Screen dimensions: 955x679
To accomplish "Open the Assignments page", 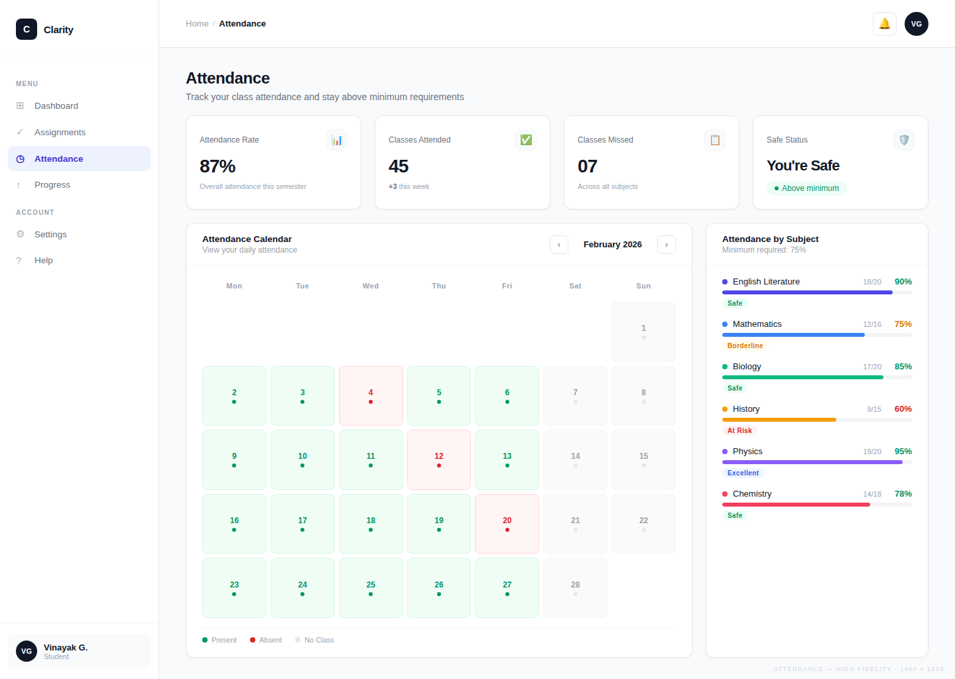I will coord(60,132).
